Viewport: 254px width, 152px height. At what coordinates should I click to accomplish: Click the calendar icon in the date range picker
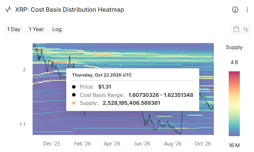click(236, 29)
